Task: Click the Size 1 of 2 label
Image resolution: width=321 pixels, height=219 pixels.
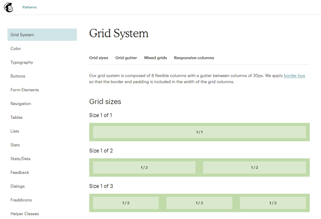Action: 101,151
